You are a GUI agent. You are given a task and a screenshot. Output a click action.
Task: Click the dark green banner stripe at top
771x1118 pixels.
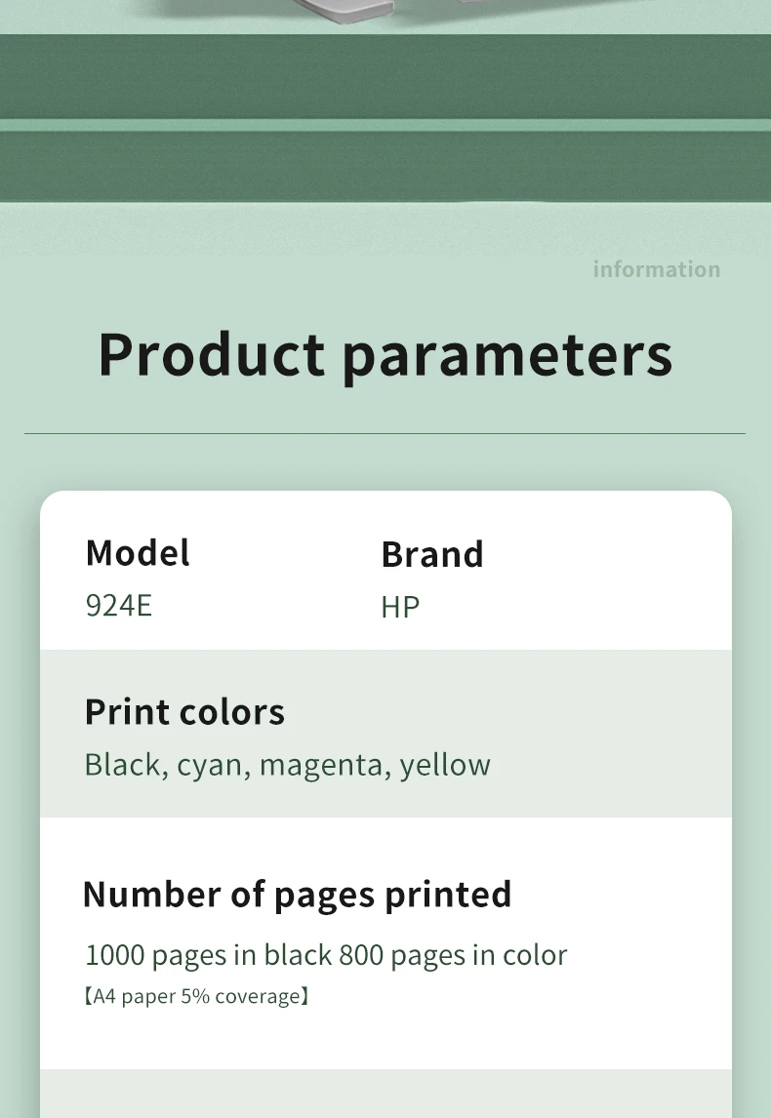[x=385, y=76]
